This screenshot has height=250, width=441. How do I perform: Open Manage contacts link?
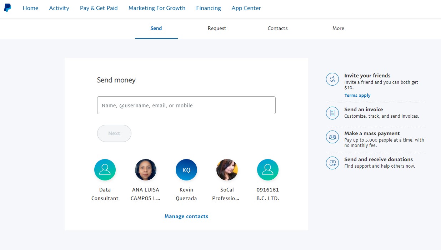186,216
